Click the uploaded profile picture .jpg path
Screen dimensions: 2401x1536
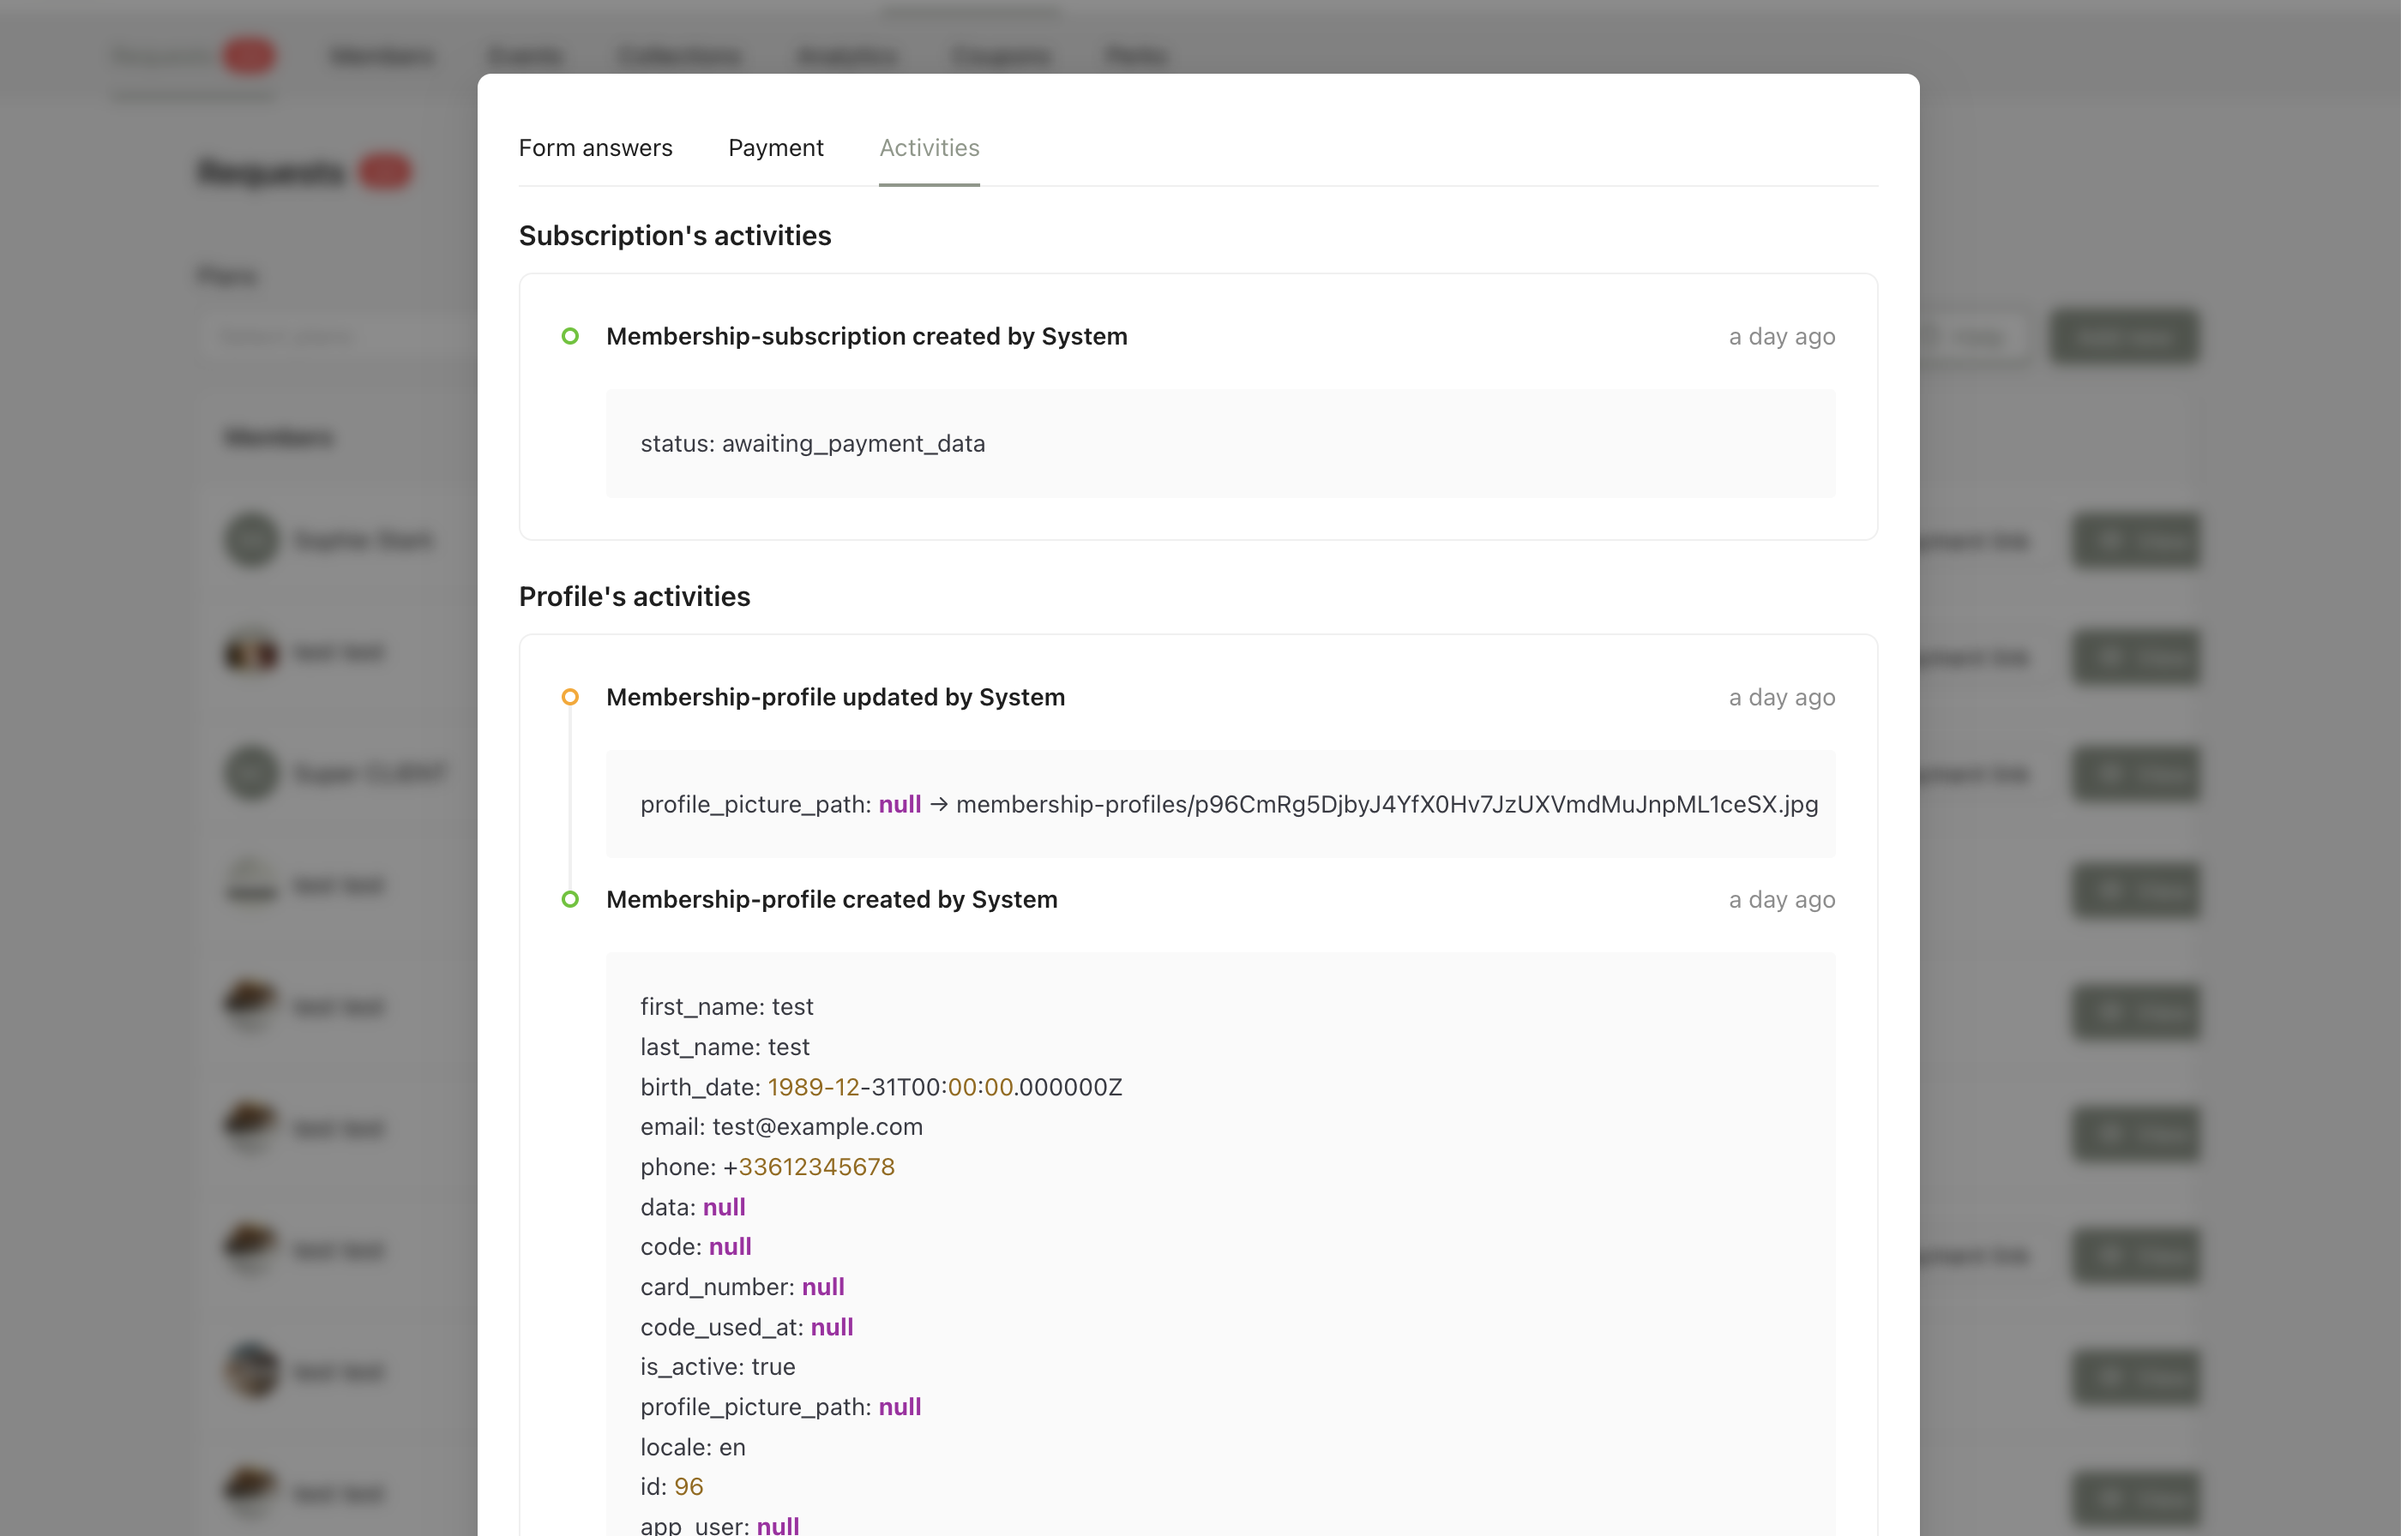point(1387,804)
